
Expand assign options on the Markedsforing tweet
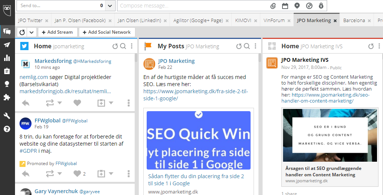pyautogui.click(x=111, y=103)
